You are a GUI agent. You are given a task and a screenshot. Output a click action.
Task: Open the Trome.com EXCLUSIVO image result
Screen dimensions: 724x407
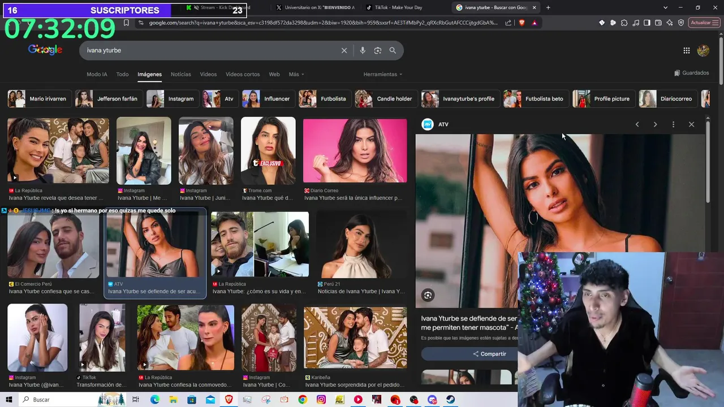click(x=268, y=150)
